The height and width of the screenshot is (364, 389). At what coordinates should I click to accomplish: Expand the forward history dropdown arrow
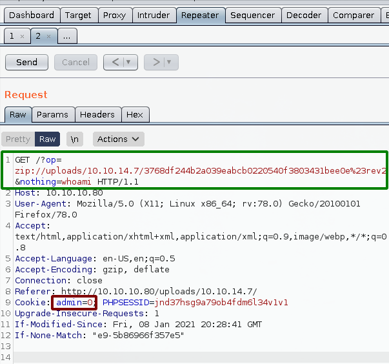(x=169, y=62)
